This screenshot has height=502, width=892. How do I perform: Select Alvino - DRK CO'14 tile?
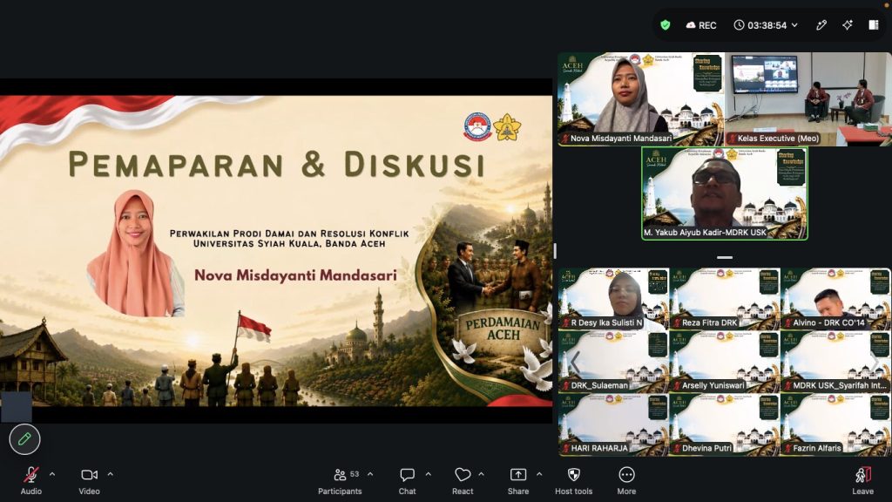point(836,299)
